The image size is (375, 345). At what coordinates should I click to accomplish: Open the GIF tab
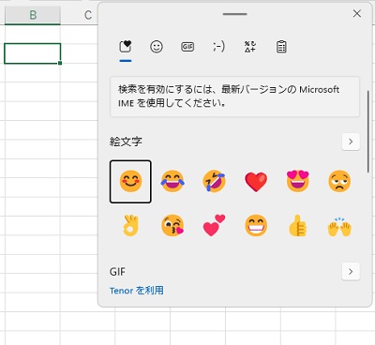pyautogui.click(x=187, y=47)
